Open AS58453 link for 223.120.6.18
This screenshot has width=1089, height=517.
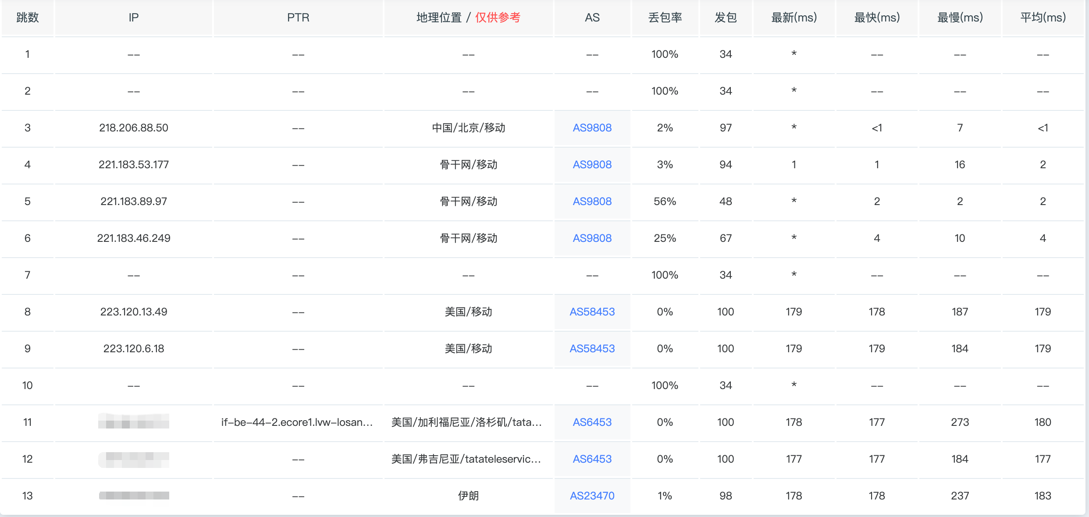point(592,348)
